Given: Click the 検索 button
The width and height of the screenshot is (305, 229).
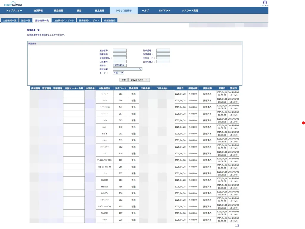Looking at the screenshot, I should [x=124, y=80].
